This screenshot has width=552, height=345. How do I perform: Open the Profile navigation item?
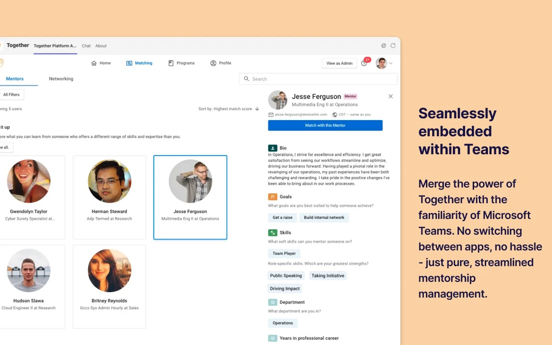pyautogui.click(x=221, y=63)
